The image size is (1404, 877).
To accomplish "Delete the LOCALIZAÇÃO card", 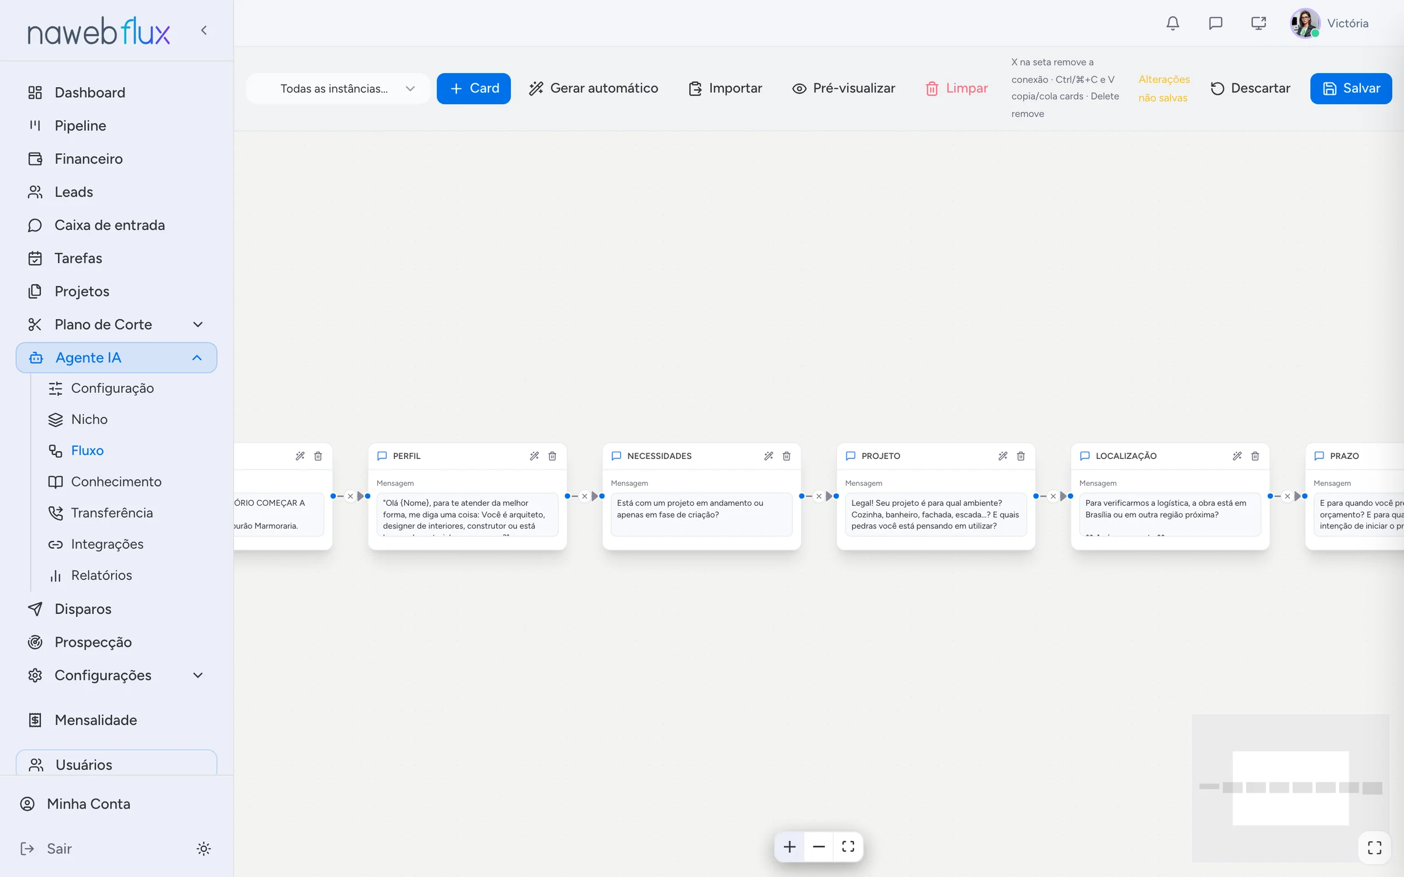I will click(x=1255, y=456).
